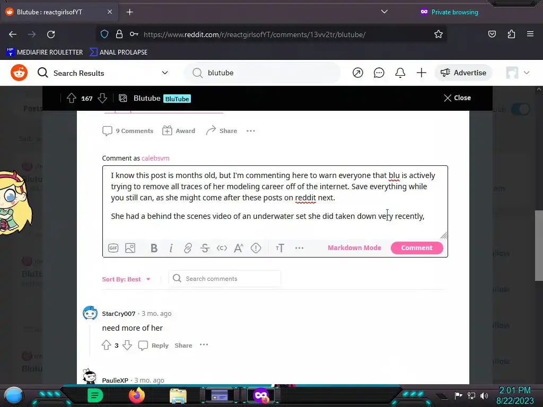Click inside the comment text area
This screenshot has height=407, width=543.
[x=275, y=203]
